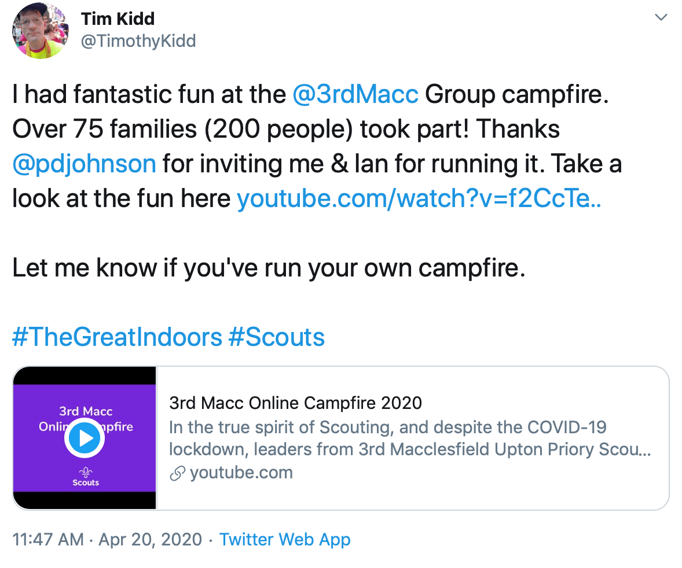The image size is (682, 568).
Task: Click the 'Apr 20, 2020' timestamp
Action: tap(153, 539)
